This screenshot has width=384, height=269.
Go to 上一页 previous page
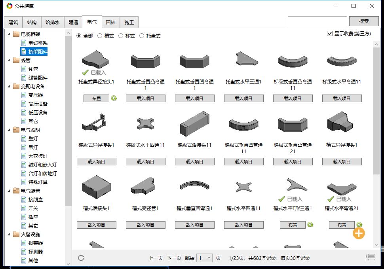tap(156, 258)
